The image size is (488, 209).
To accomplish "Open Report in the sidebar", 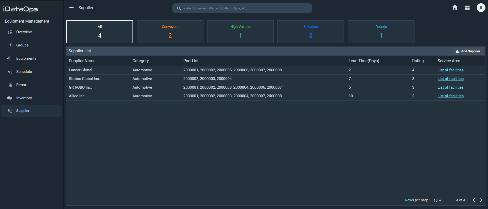I will coord(22,85).
